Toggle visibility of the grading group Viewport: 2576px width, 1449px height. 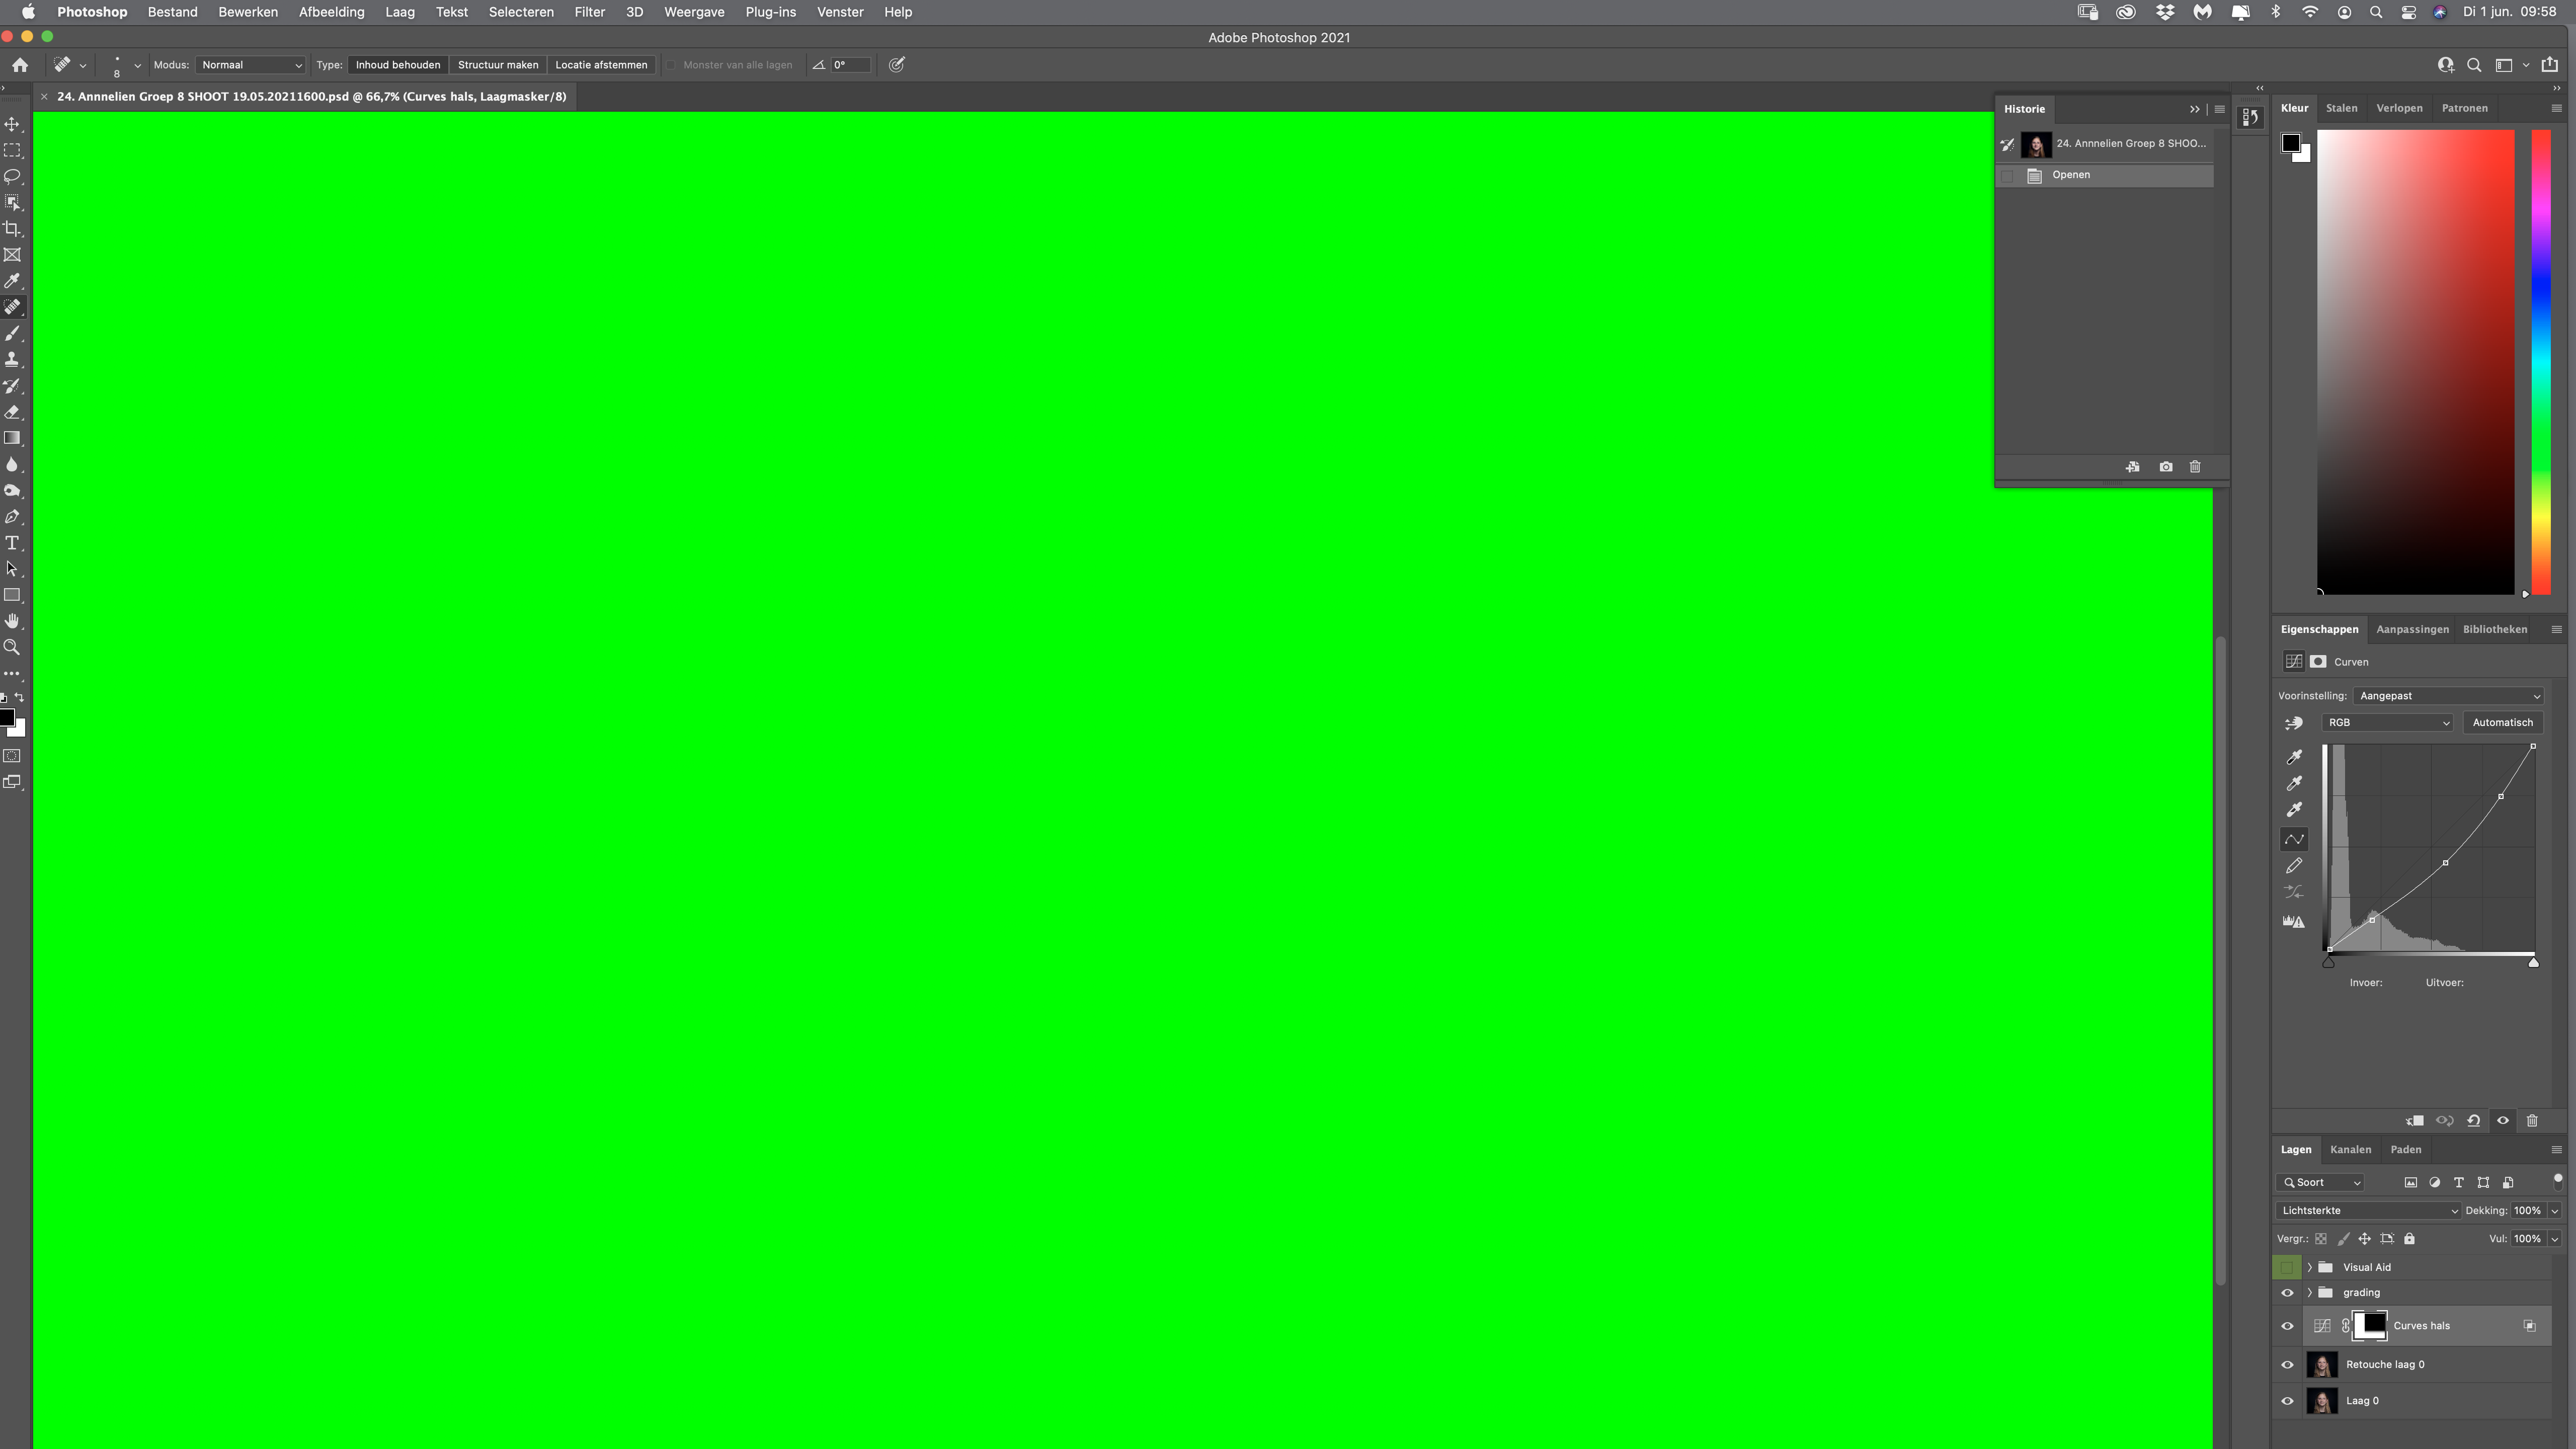(x=2287, y=1292)
